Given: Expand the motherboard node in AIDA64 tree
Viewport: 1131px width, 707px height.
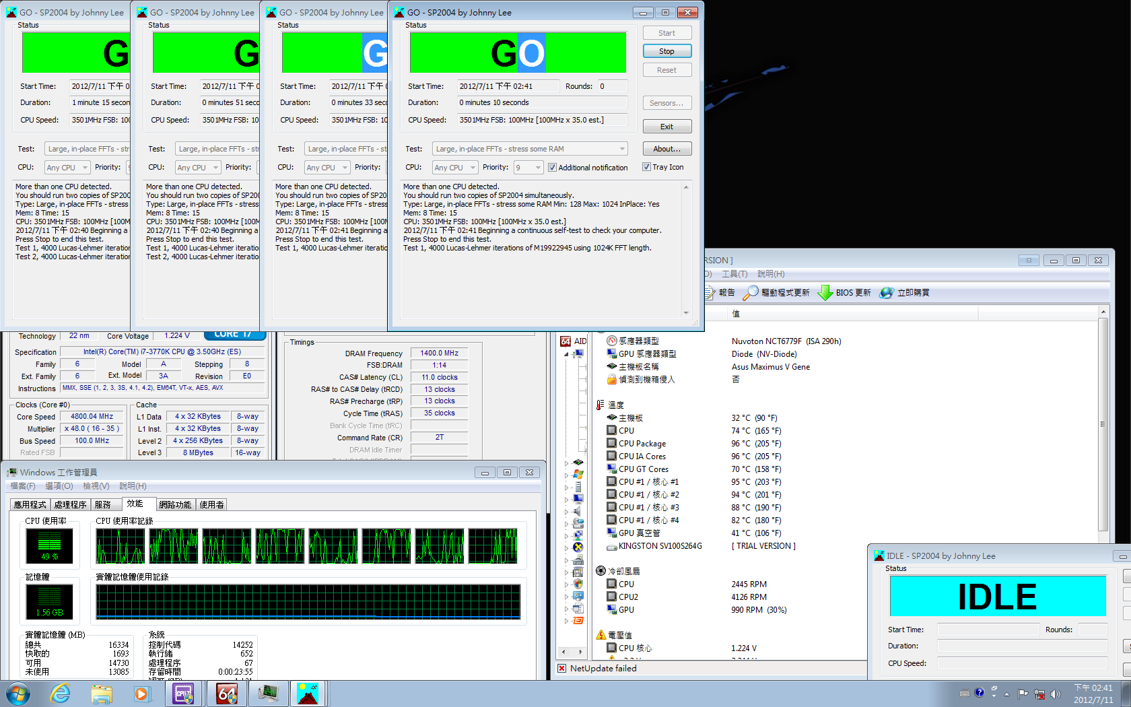Looking at the screenshot, I should coord(566,463).
